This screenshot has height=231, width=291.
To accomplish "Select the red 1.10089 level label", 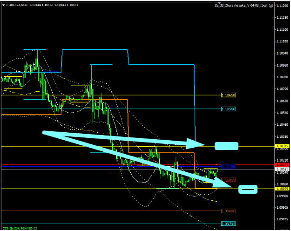I will pyautogui.click(x=229, y=180).
